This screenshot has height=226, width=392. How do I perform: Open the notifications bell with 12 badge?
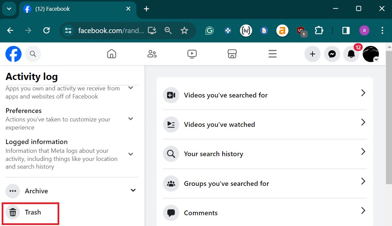point(351,54)
